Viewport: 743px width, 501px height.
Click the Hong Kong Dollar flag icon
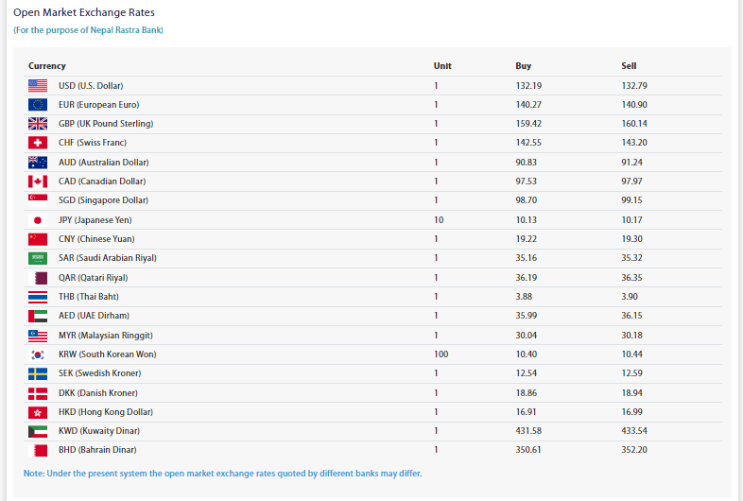pyautogui.click(x=38, y=412)
